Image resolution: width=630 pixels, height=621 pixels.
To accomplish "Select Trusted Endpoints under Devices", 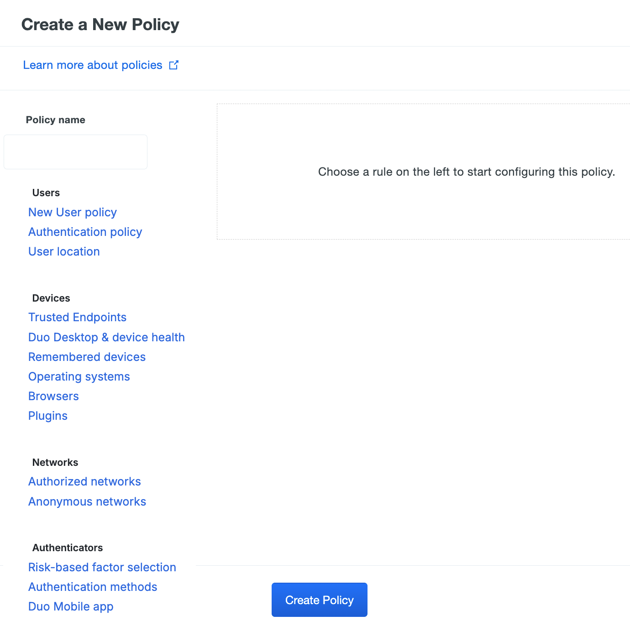I will click(x=77, y=317).
